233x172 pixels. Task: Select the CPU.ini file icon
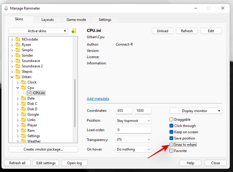[x=29, y=93]
